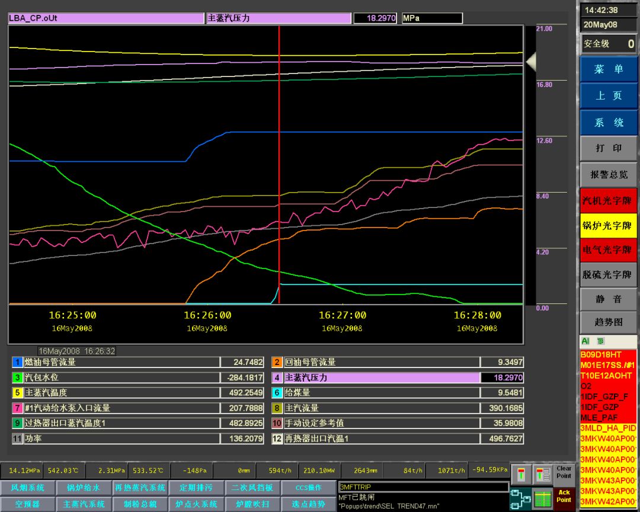Image resolution: width=640 pixels, height=512 pixels.
Task: Open the 空预器 tab
Action: [x=28, y=504]
